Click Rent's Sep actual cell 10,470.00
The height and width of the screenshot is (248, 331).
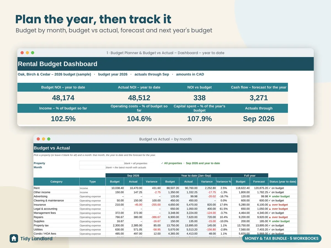click(133, 188)
